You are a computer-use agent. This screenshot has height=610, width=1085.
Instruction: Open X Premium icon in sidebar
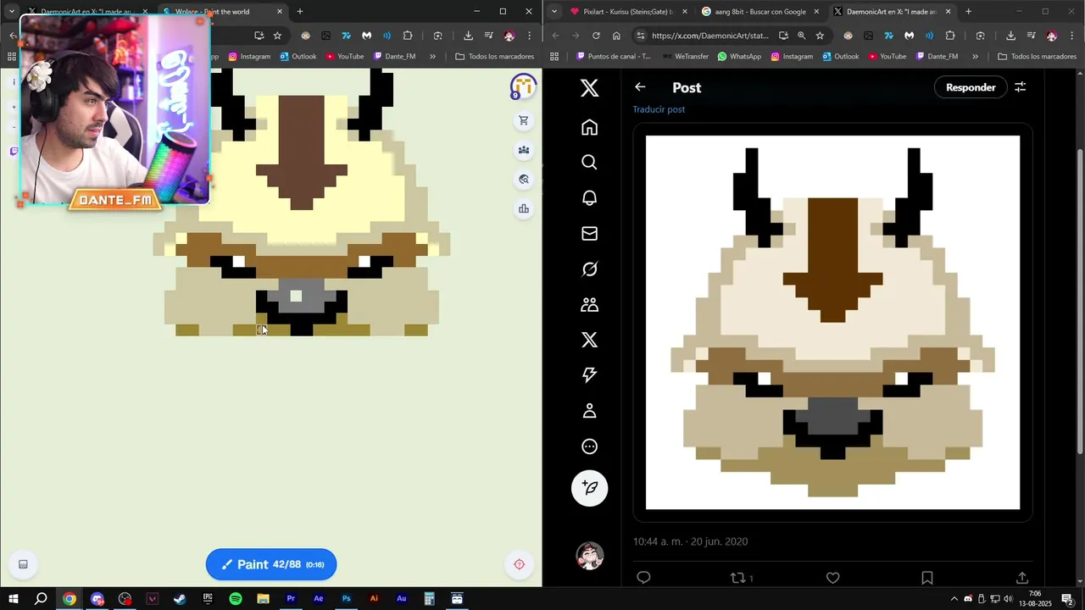589,340
